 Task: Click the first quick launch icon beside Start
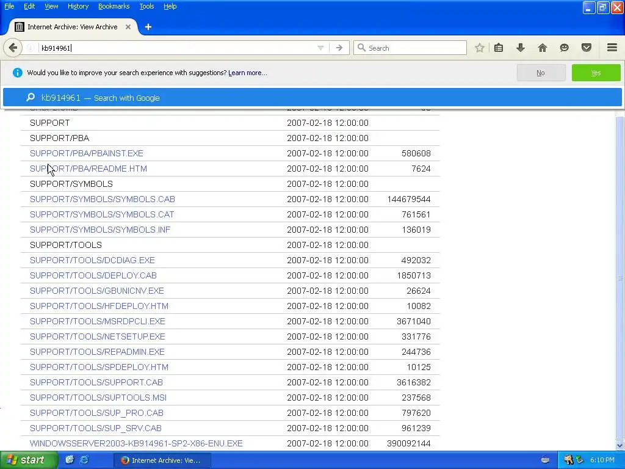[70, 460]
